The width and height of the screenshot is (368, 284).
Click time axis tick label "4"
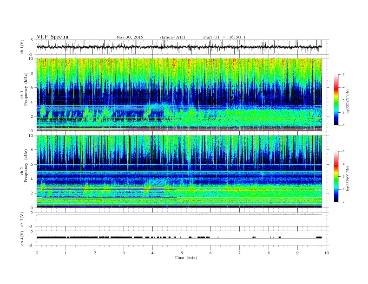click(152, 253)
